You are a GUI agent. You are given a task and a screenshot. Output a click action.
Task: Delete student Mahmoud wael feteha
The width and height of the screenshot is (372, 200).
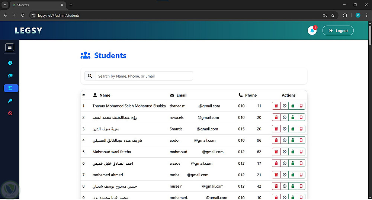[276, 152]
